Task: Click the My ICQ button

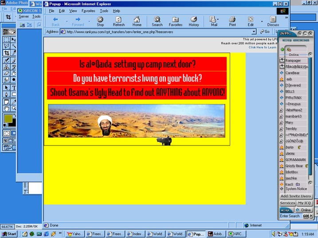Action: coord(304,203)
